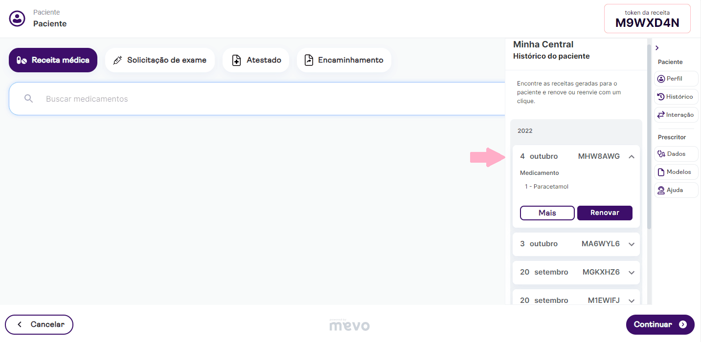Select the Encaminhamento tab
The height and width of the screenshot is (342, 701).
(343, 60)
